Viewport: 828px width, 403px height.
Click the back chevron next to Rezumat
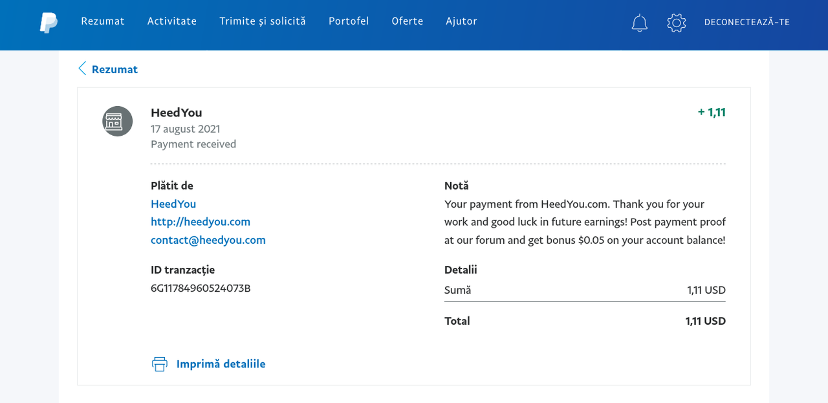(x=82, y=69)
